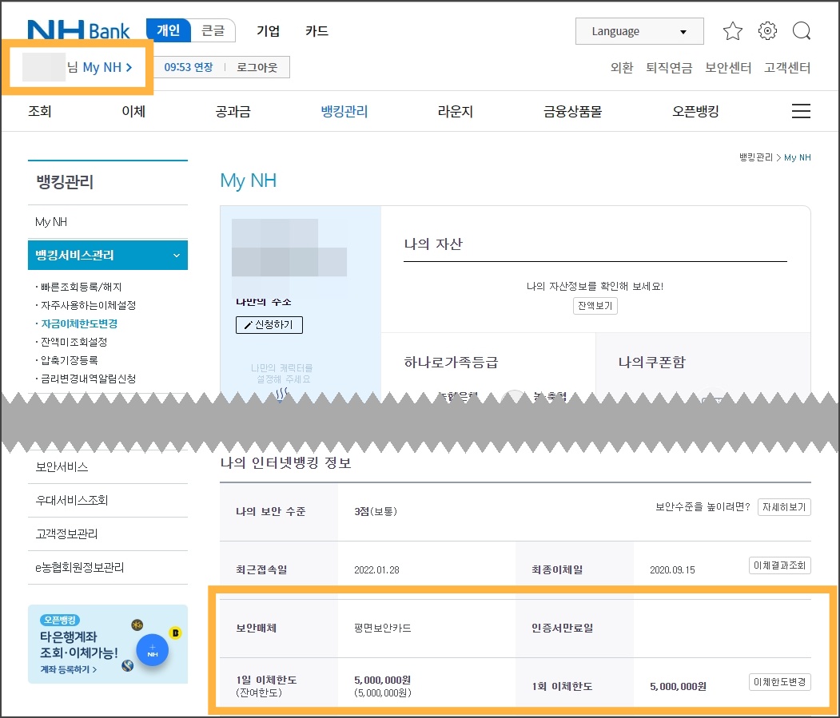Click the NH Bank logo
Image resolution: width=840 pixels, height=718 pixels.
(x=78, y=30)
